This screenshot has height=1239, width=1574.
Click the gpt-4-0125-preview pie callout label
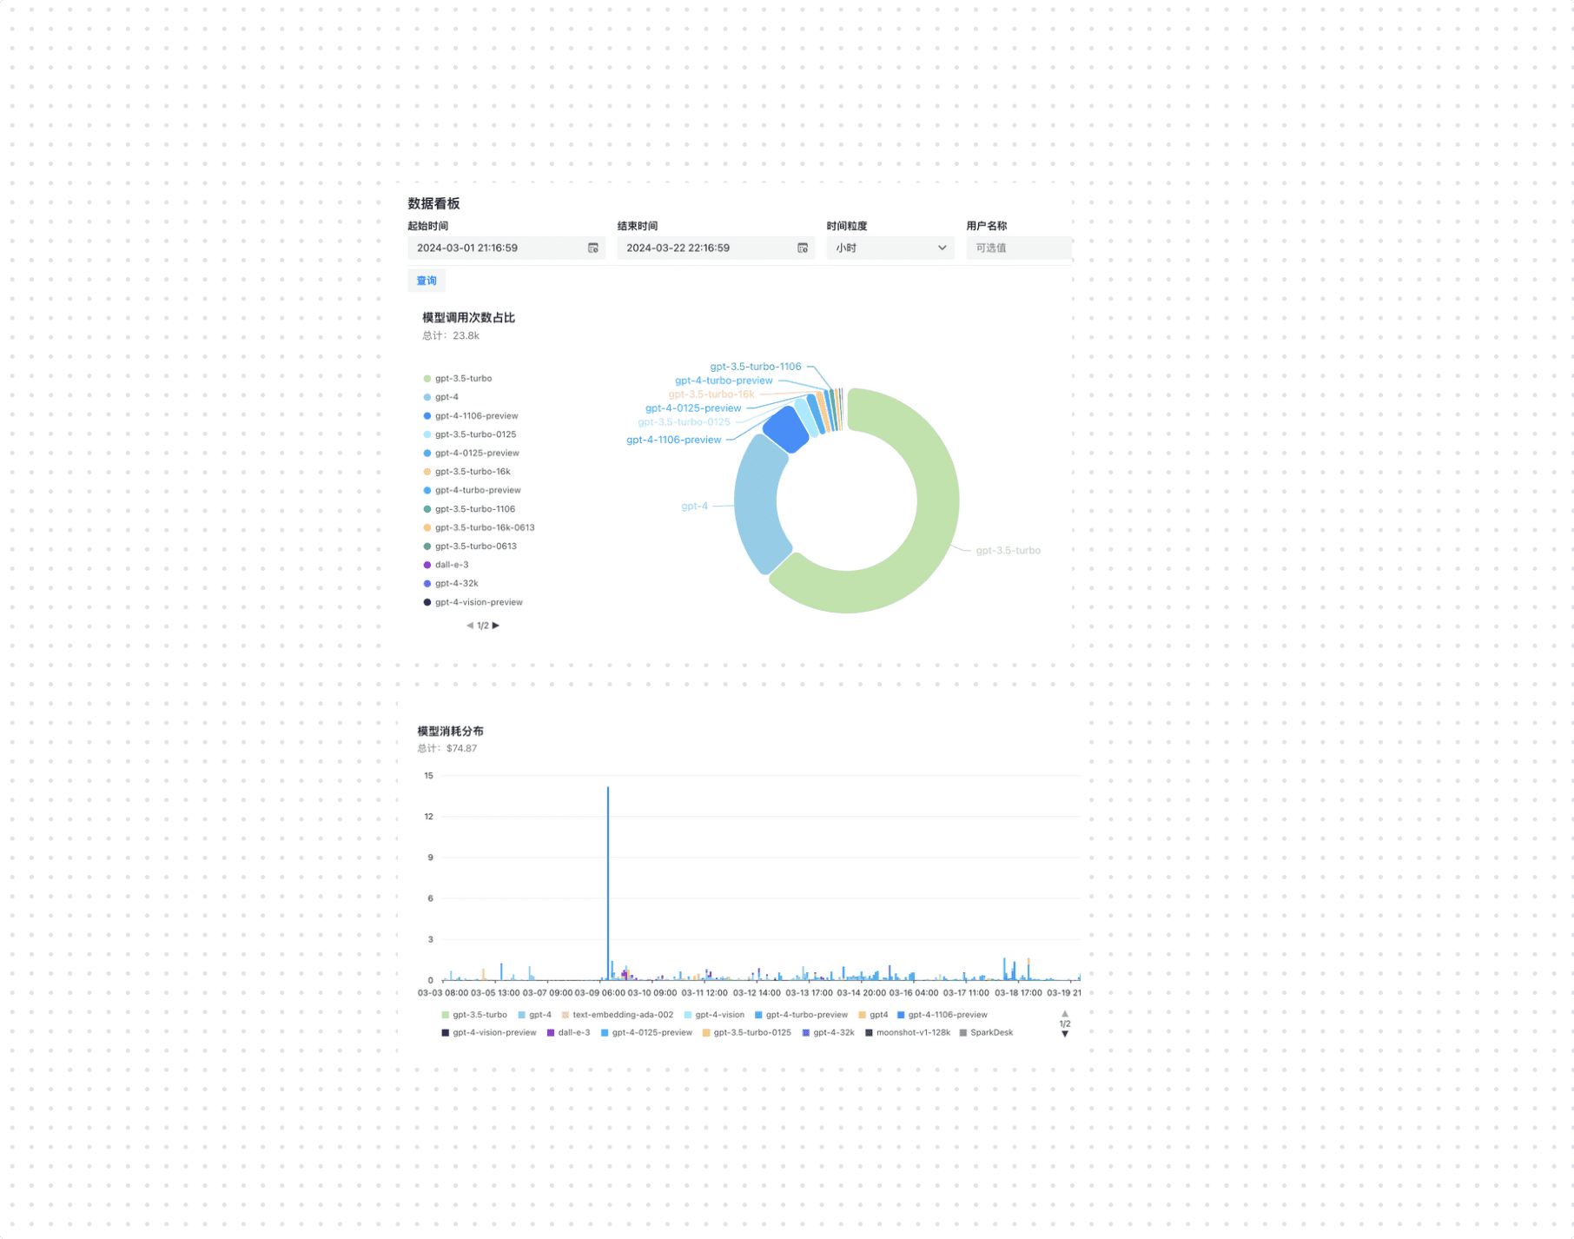[693, 408]
